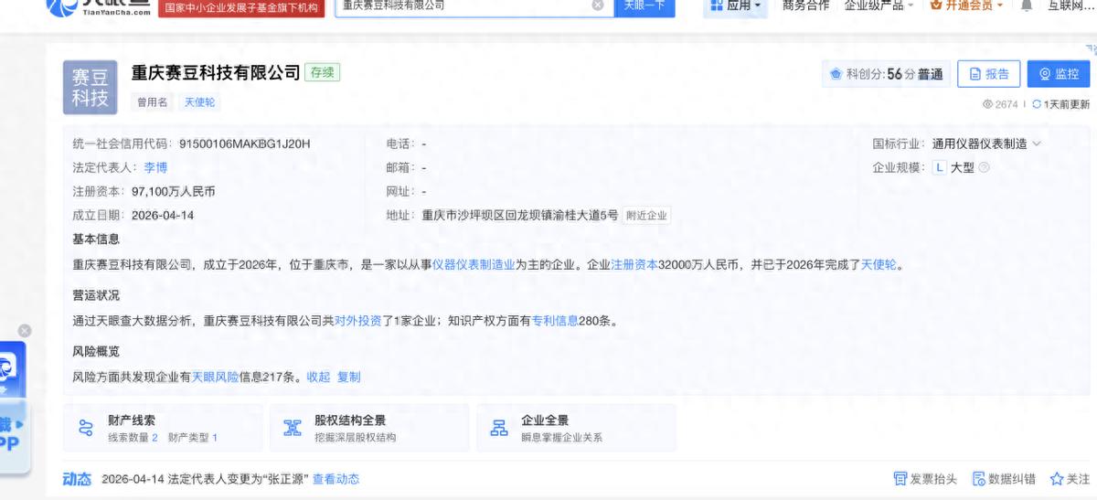Click the eye view-count icon
Screen dimensions: 1097x500
(987, 104)
